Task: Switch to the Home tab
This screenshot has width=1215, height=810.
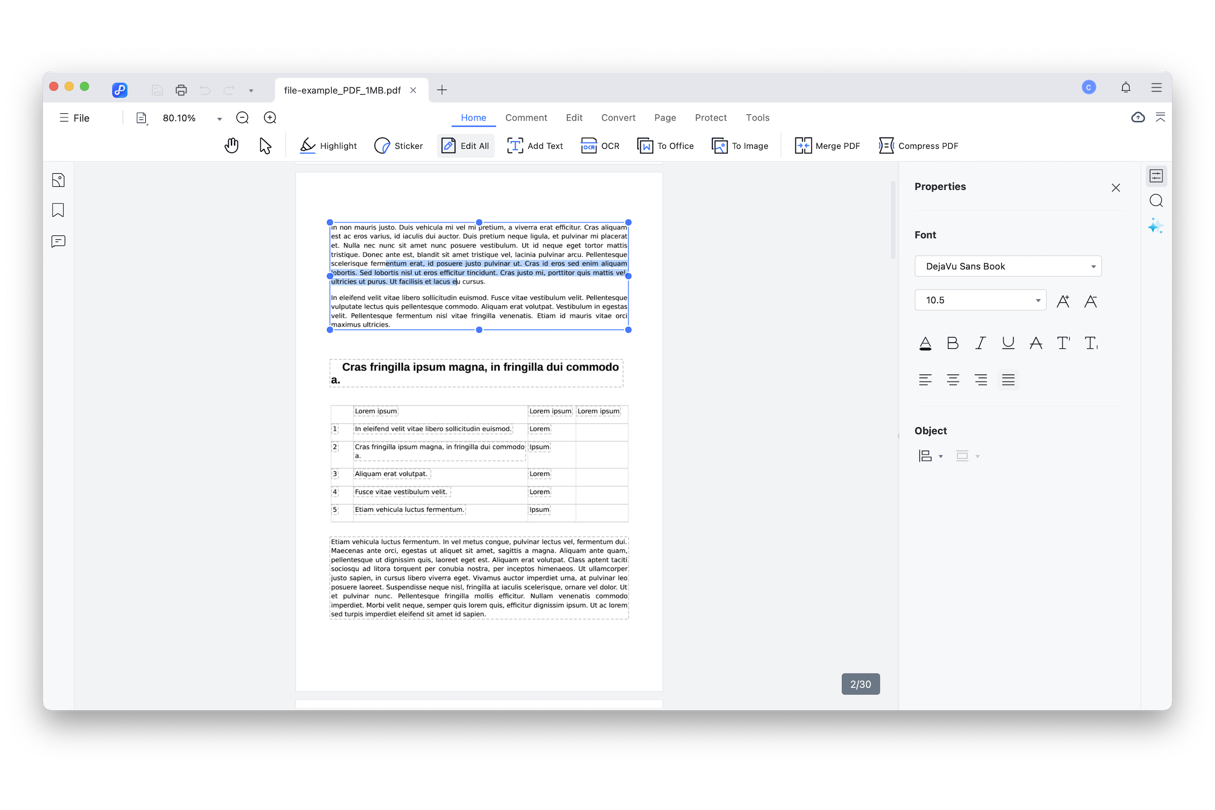Action: point(473,118)
